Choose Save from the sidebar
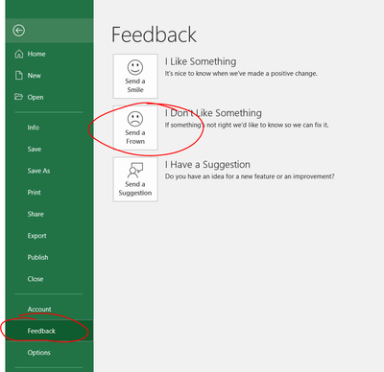Viewport: 384px width, 372px height. [35, 150]
